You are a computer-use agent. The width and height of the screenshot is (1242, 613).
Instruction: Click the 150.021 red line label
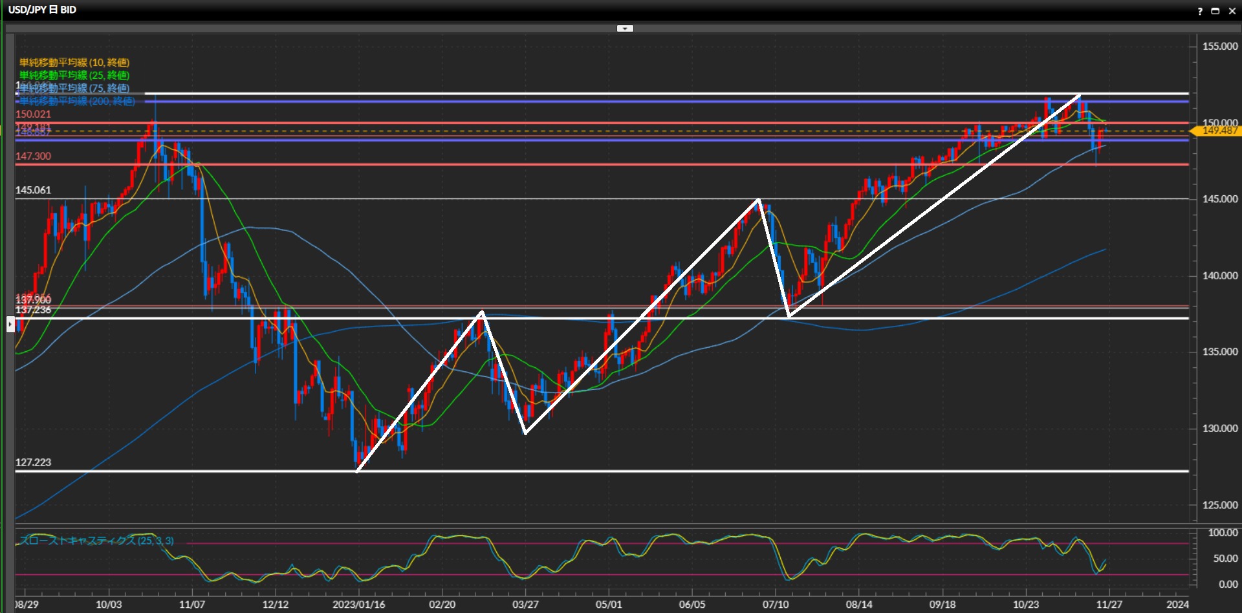tap(33, 114)
